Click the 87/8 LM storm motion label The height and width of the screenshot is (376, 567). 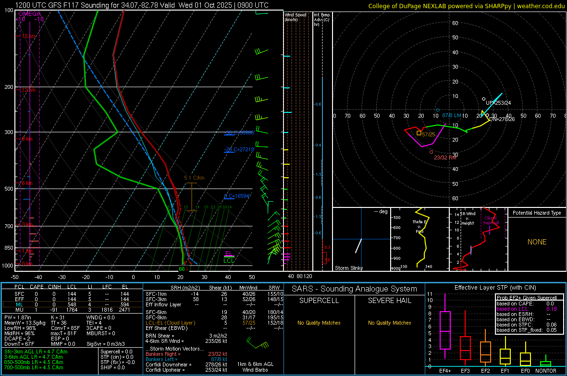pyautogui.click(x=451, y=115)
